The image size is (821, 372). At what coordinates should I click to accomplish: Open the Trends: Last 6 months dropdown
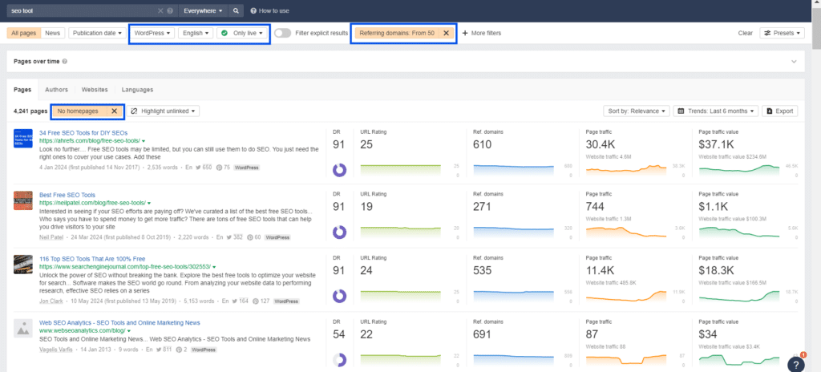pos(715,111)
